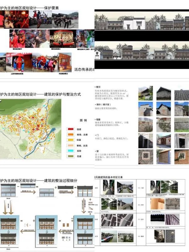Click the 图例 legend heading
Screen dimensions: 189x252
pyautogui.click(x=83, y=120)
